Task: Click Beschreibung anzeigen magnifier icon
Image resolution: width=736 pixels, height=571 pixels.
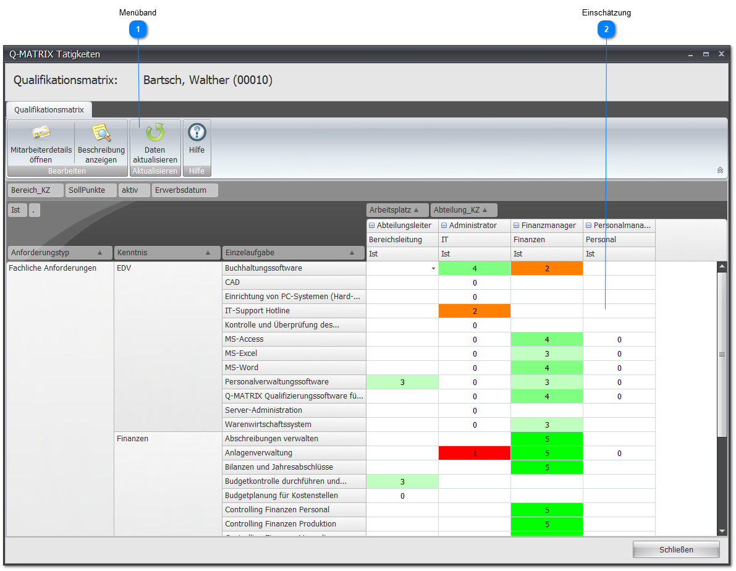Action: [x=101, y=133]
